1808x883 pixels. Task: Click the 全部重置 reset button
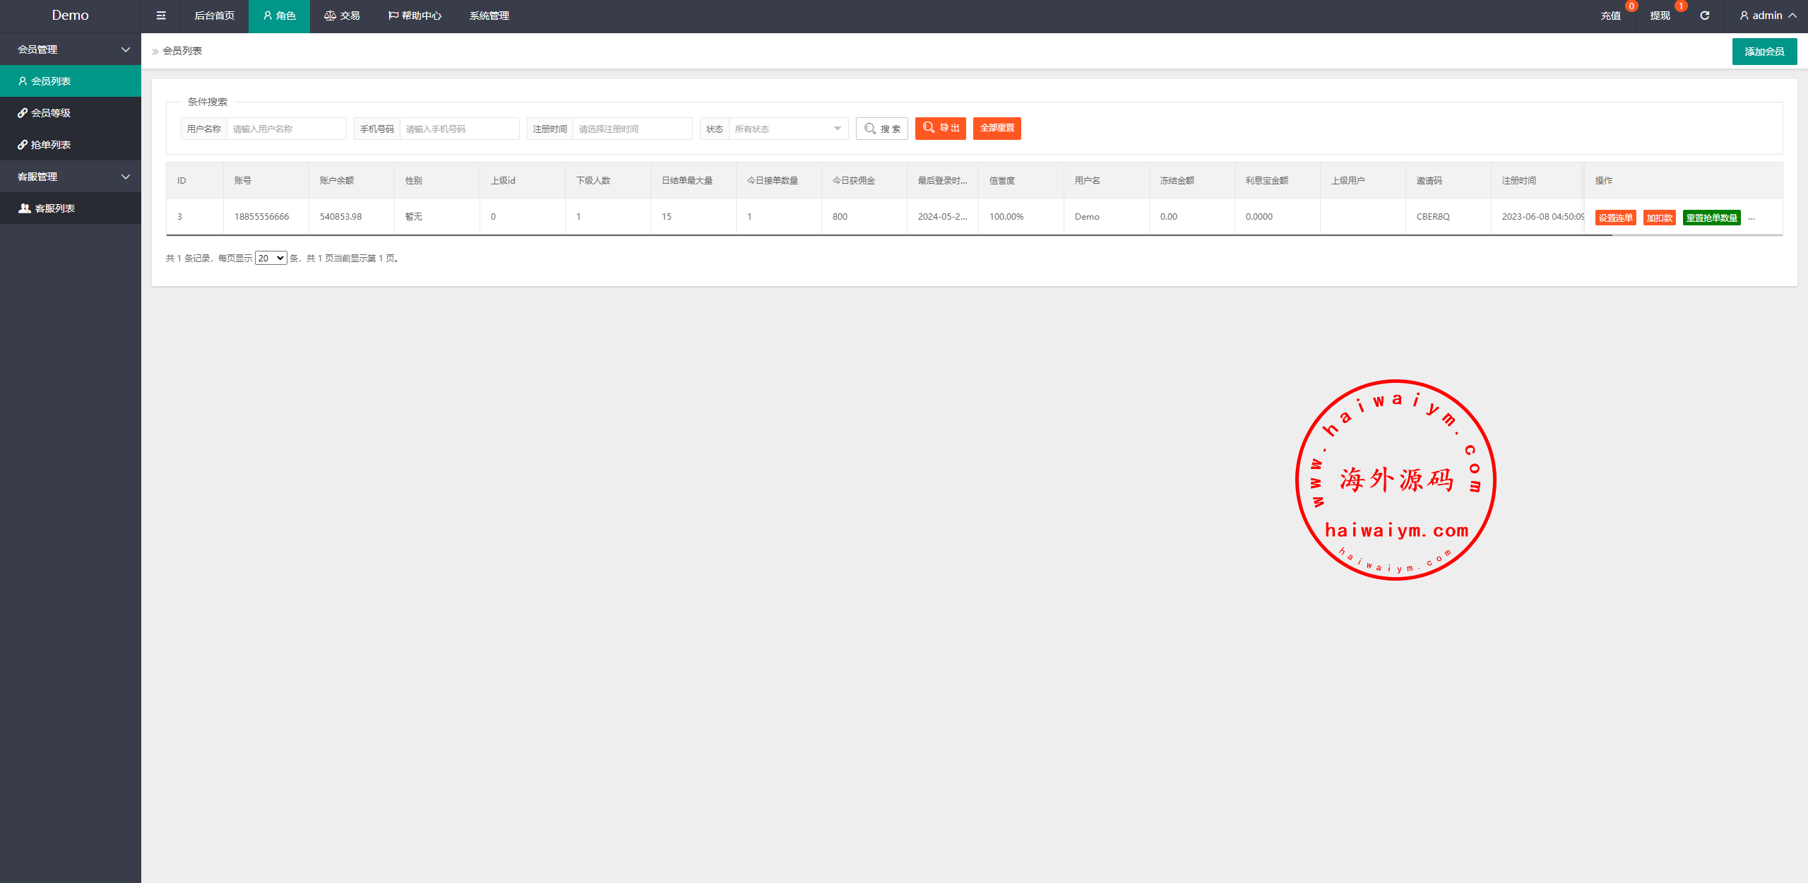click(997, 129)
